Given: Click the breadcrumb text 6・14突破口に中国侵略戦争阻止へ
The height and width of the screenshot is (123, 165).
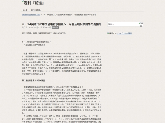Looking at the screenshot, I should point(70,15).
